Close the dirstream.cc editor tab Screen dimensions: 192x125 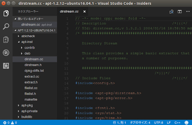click(85, 11)
